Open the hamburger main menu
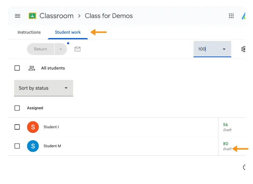 [18, 16]
